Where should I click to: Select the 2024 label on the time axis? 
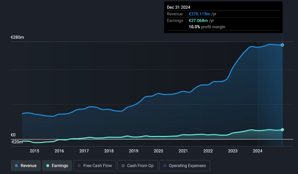click(258, 151)
